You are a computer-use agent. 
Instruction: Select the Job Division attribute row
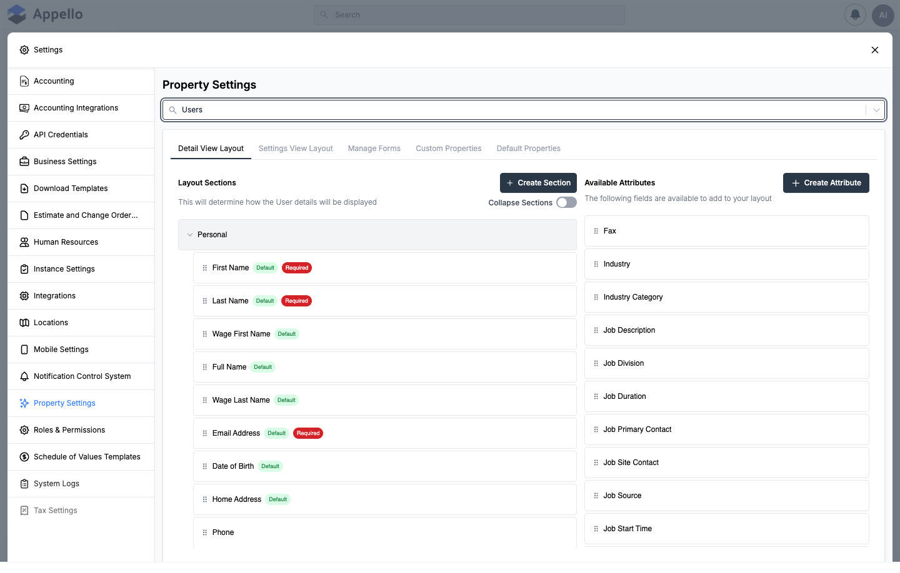coord(727,363)
